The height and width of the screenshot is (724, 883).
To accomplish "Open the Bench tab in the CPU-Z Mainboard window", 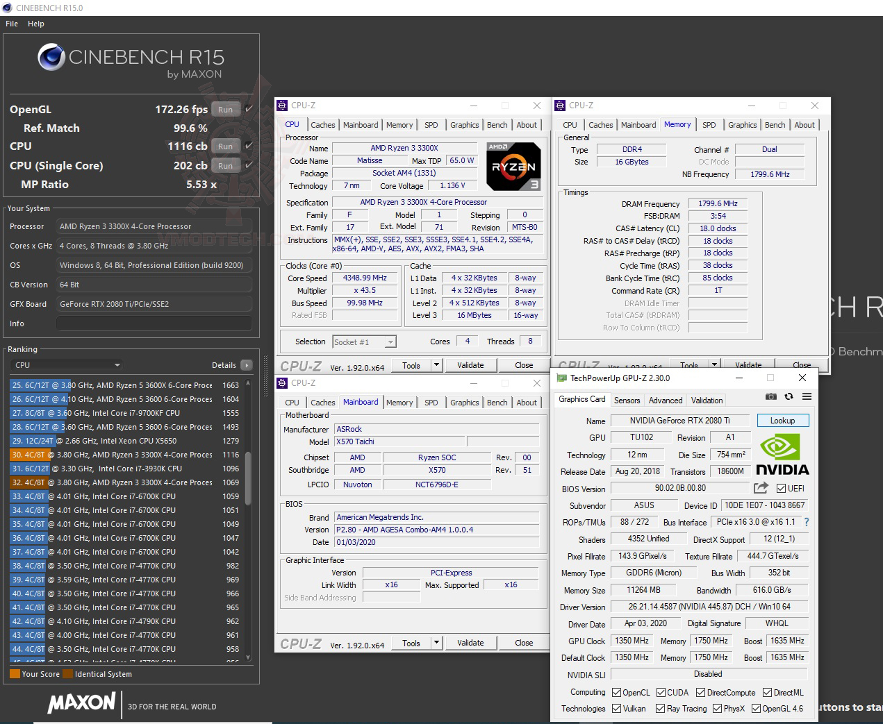I will tap(497, 403).
